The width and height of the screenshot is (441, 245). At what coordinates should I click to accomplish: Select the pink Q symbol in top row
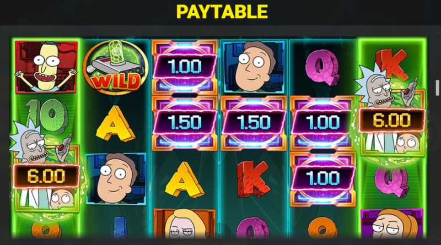tap(322, 67)
